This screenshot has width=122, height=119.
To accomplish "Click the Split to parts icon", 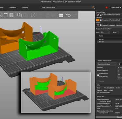I will [53, 15].
